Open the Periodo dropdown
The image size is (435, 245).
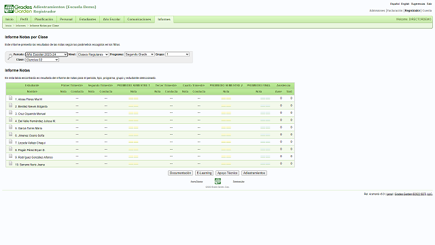pyautogui.click(x=46, y=54)
